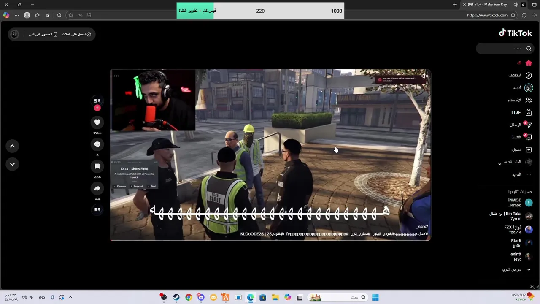Click the TikTok logo

[516, 33]
